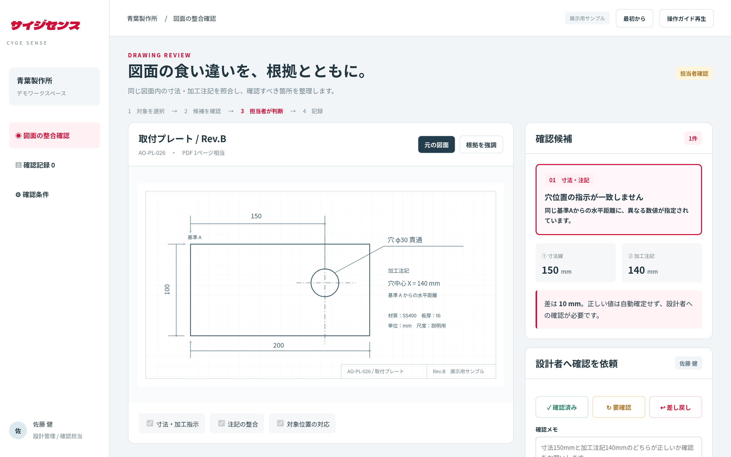Open 確認条件 settings in sidebar
The width and height of the screenshot is (731, 457).
point(54,194)
